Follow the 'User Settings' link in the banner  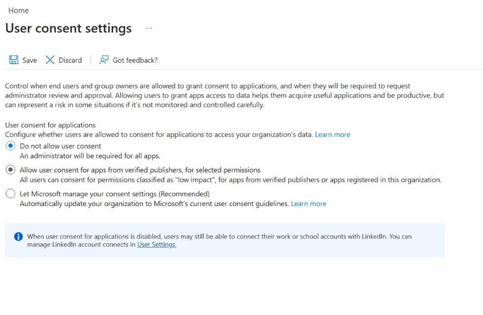[156, 244]
